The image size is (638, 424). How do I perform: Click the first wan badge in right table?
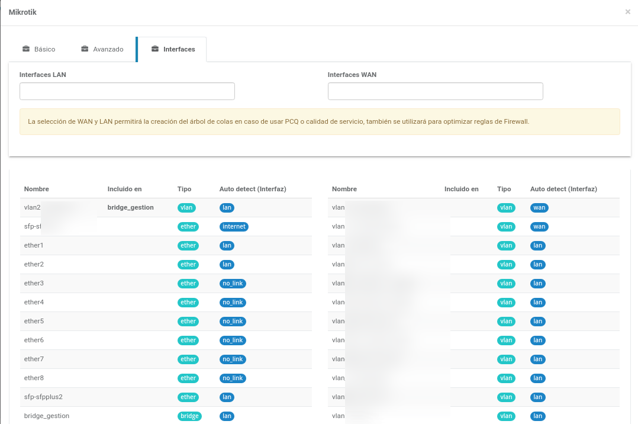click(540, 208)
